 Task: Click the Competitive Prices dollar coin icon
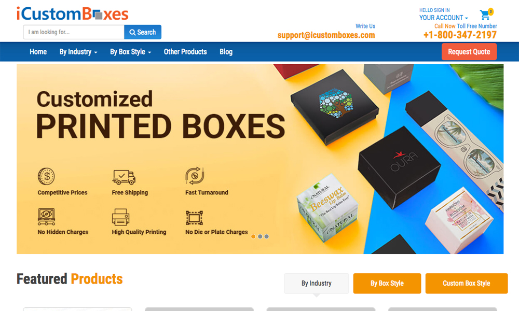coord(46,176)
